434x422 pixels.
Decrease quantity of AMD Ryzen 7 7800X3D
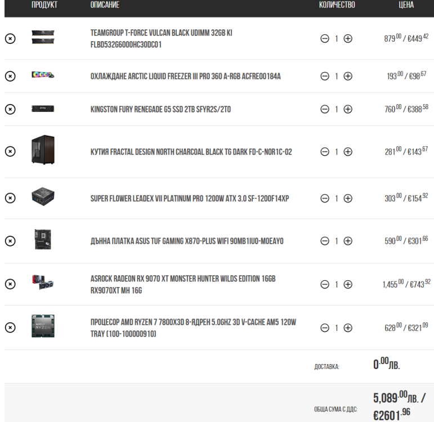(x=325, y=328)
